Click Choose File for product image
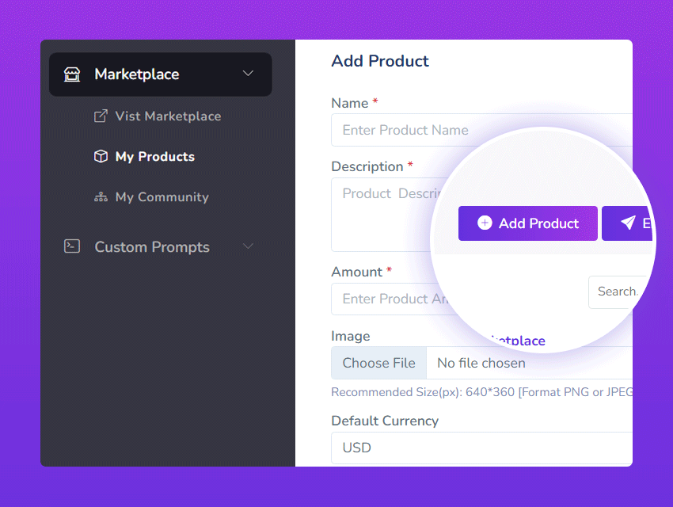Viewport: 673px width, 507px height. pos(378,363)
